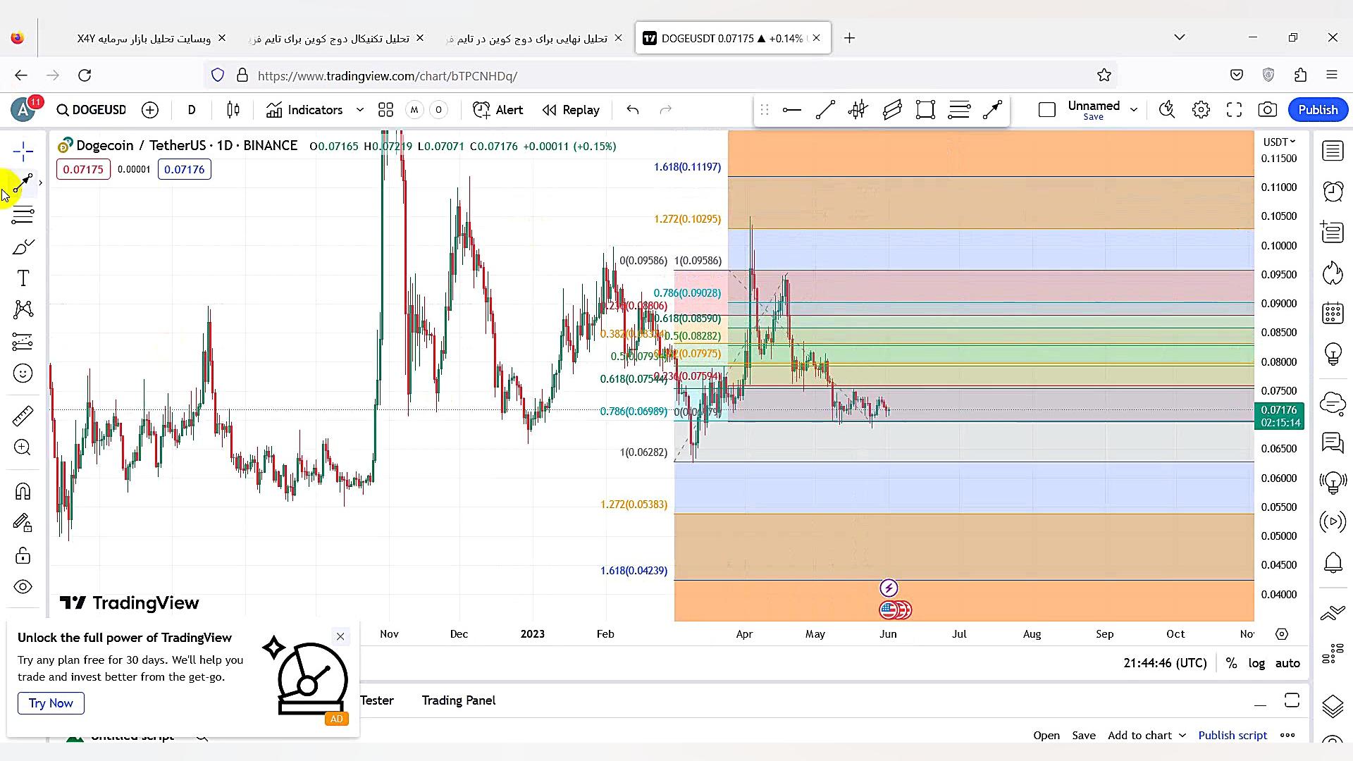Bookmark this page with the star
Viewport: 1353px width, 761px height.
pyautogui.click(x=1104, y=75)
